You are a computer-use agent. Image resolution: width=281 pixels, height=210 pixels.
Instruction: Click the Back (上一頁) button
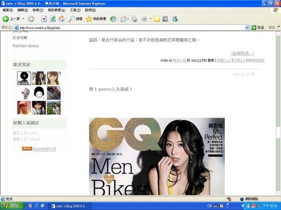click(11, 19)
